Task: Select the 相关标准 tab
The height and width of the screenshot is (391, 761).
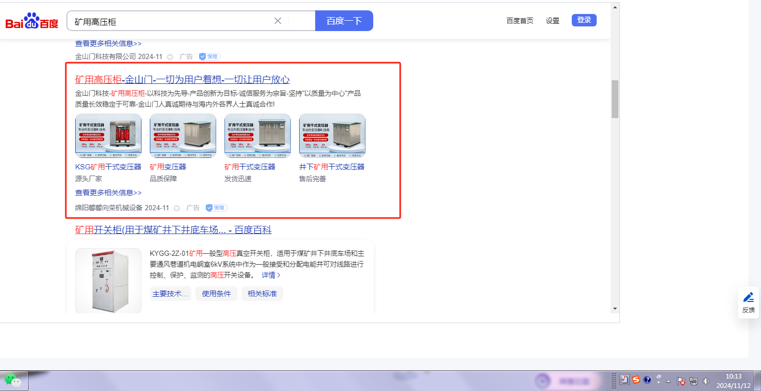Action: [x=262, y=294]
